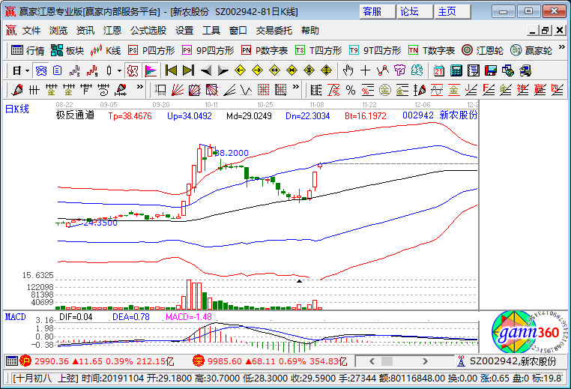This screenshot has height=389, width=571.
Task: Click the horizontal scrollbar thumb
Action: 387,361
